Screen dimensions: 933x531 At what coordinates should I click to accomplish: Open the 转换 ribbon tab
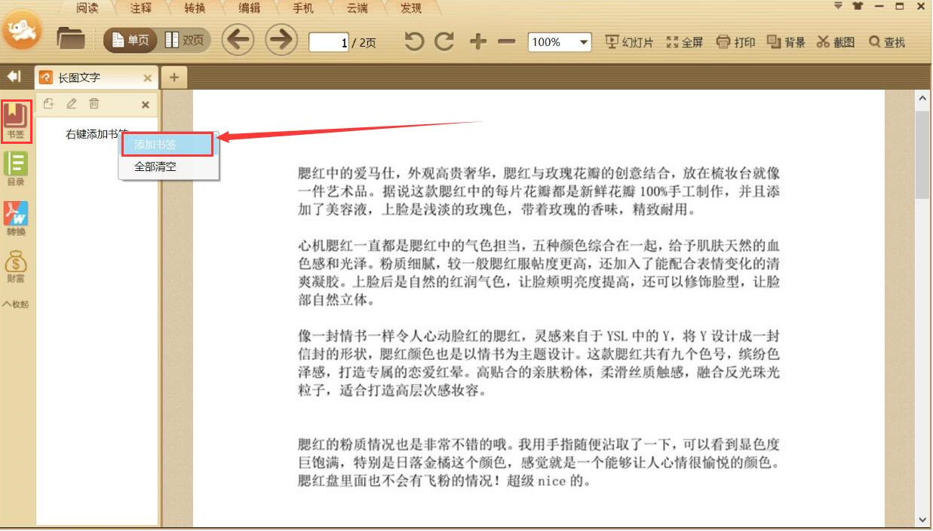tap(195, 8)
